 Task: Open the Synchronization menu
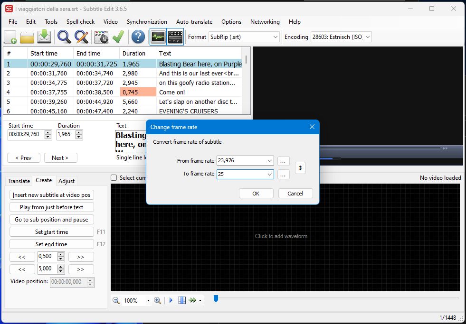(x=147, y=22)
